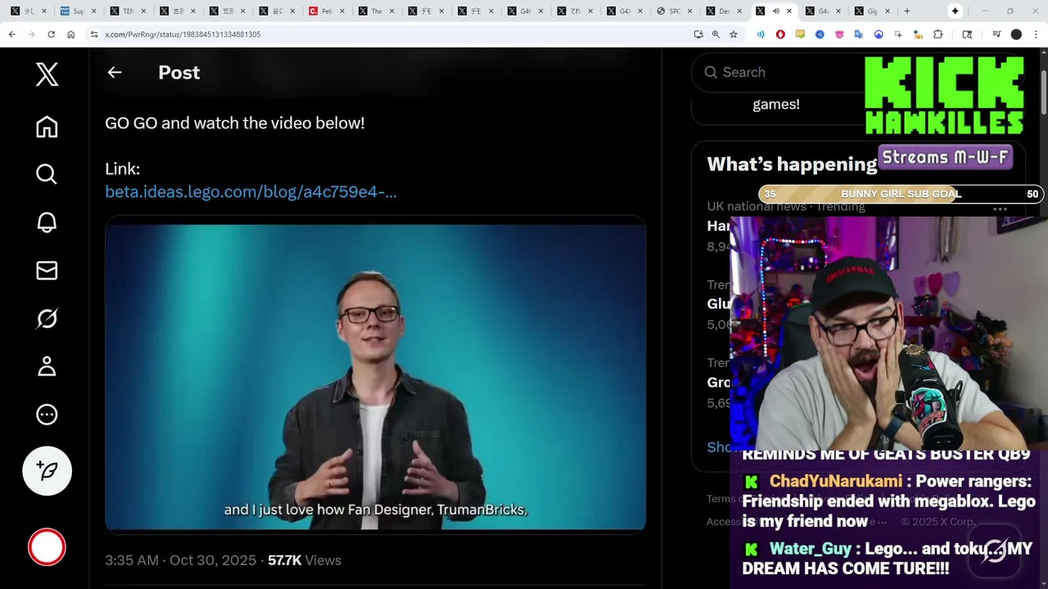Viewport: 1048px width, 589px height.
Task: Open the Notifications bell
Action: [47, 223]
